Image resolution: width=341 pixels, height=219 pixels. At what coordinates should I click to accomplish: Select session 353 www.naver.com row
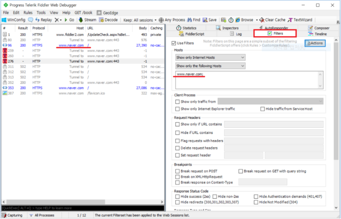(x=83, y=88)
